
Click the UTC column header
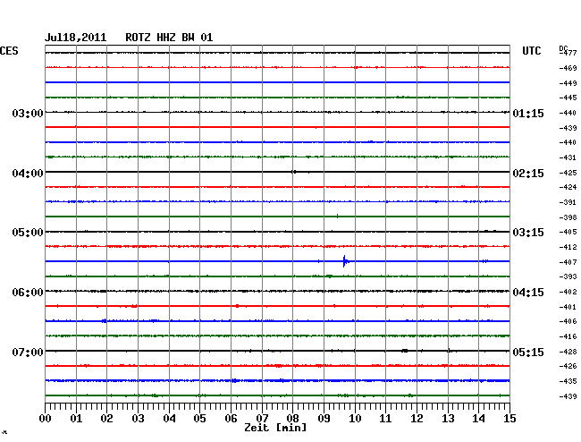click(x=531, y=51)
